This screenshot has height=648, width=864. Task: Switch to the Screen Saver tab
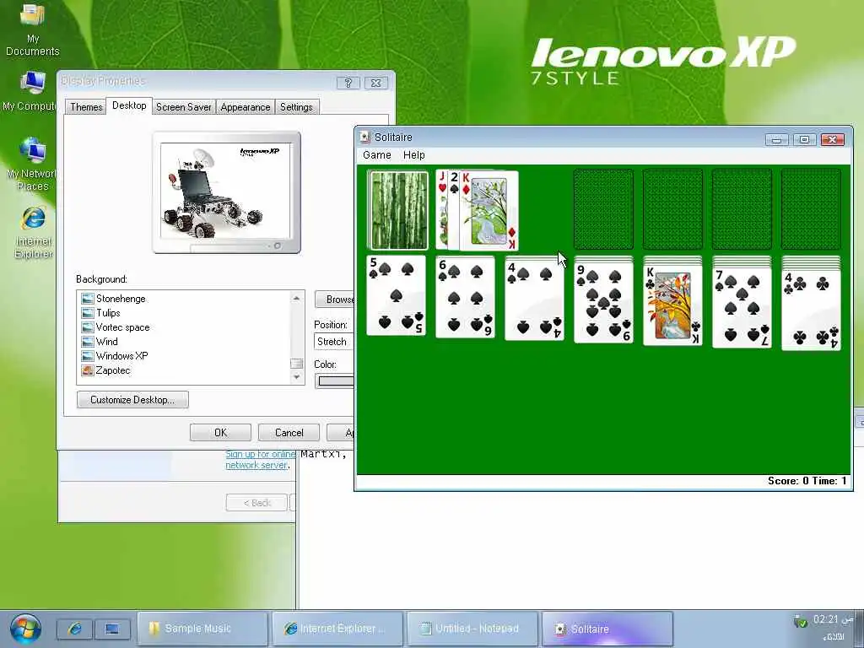[183, 107]
